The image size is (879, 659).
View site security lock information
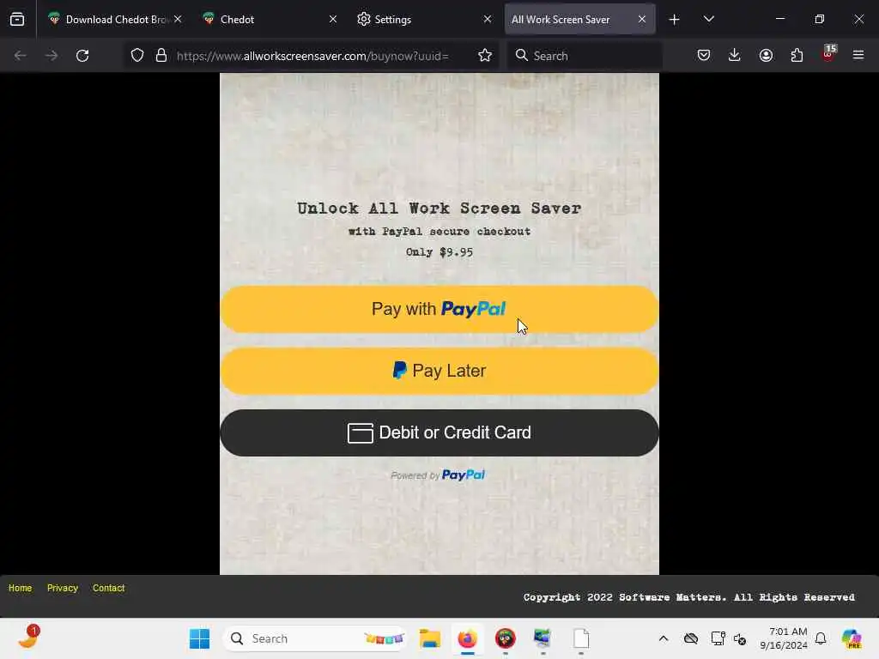coord(161,56)
